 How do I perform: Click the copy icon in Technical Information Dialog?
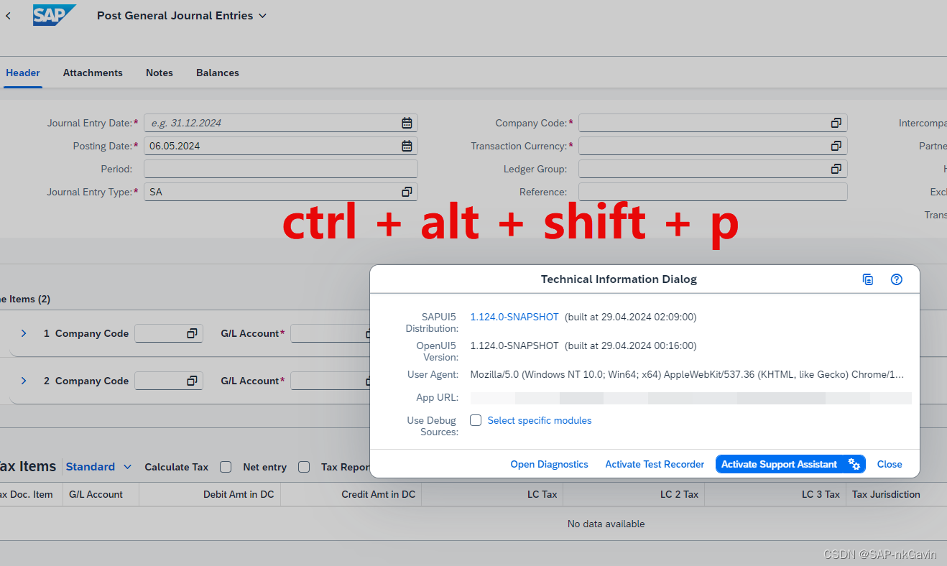click(x=868, y=279)
